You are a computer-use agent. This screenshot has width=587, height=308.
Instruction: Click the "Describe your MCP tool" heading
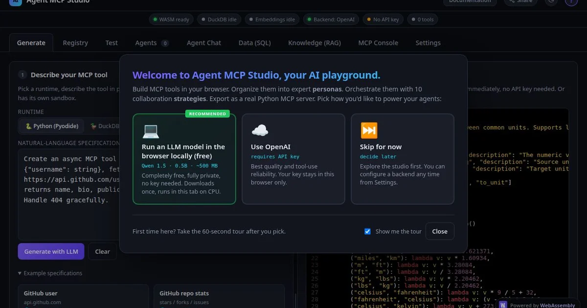[x=69, y=75]
